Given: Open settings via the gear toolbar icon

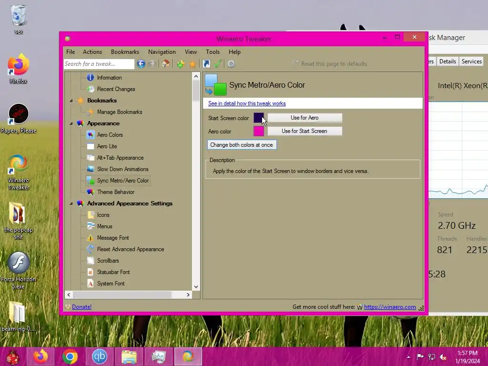Looking at the screenshot, I should (x=231, y=64).
